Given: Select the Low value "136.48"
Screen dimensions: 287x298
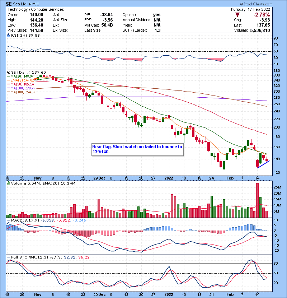Looking at the screenshot, I should (37, 25).
